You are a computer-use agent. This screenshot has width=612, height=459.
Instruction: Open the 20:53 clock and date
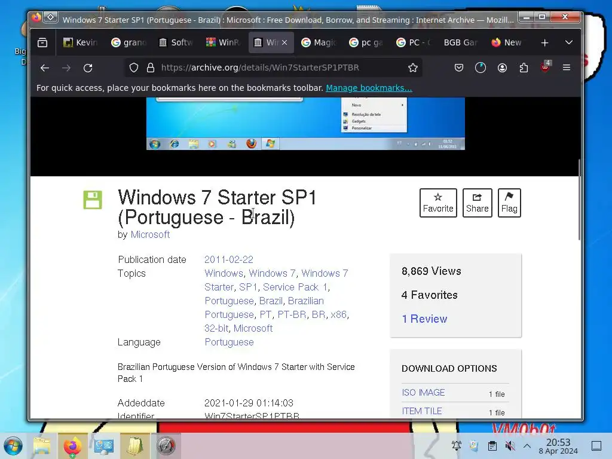tap(558, 446)
